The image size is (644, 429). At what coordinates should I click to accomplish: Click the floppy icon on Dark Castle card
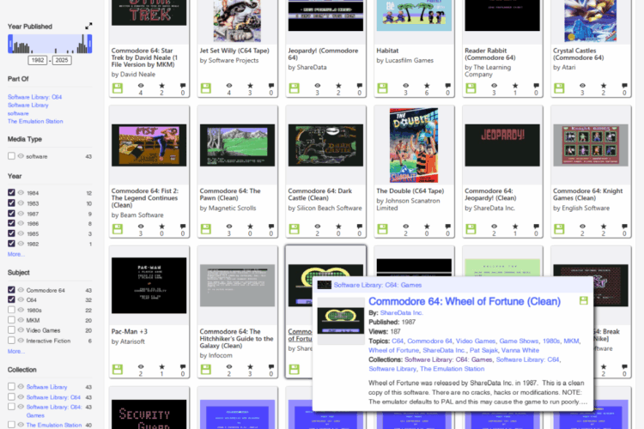[x=294, y=229]
